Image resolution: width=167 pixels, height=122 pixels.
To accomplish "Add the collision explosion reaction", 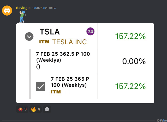I will click(22, 109).
